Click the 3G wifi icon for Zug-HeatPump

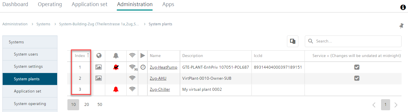133,67
